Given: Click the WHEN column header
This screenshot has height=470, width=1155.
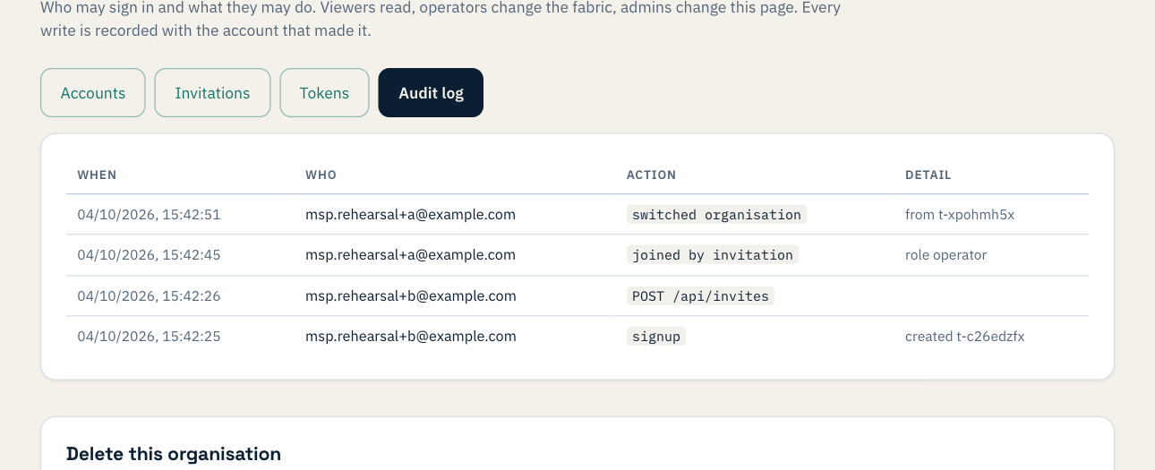Looking at the screenshot, I should coord(97,175).
